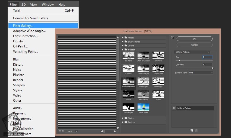Screen dimensions: 231x138
Task: Expand the Artistic filter folder
Action: pyautogui.click(x=123, y=38)
